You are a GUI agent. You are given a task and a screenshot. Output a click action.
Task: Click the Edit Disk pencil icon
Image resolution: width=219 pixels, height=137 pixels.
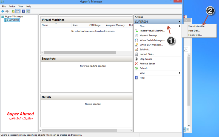pyautogui.click(x=136, y=49)
